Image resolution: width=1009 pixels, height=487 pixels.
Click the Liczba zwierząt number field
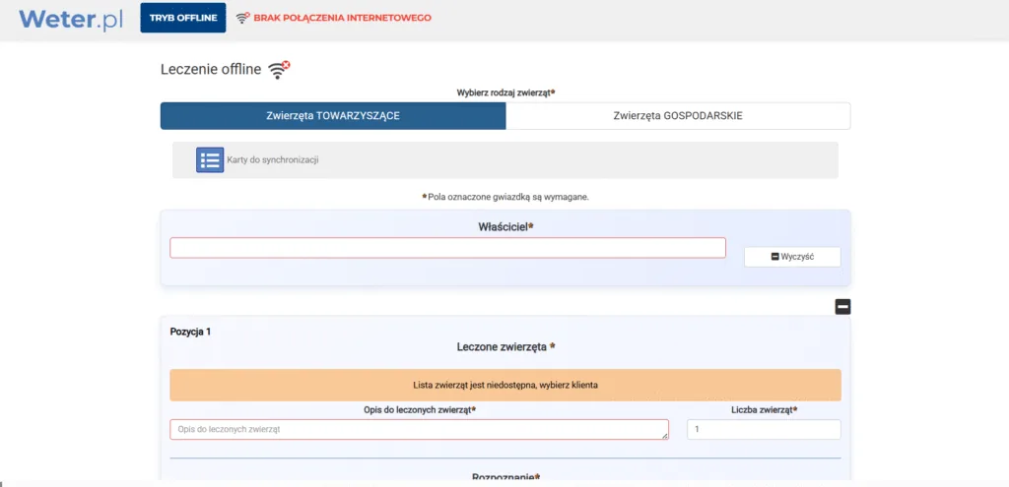(x=764, y=429)
